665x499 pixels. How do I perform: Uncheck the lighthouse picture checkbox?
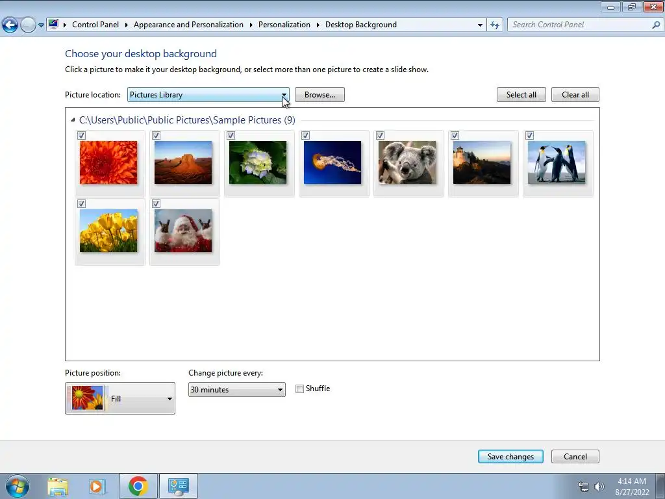click(455, 135)
